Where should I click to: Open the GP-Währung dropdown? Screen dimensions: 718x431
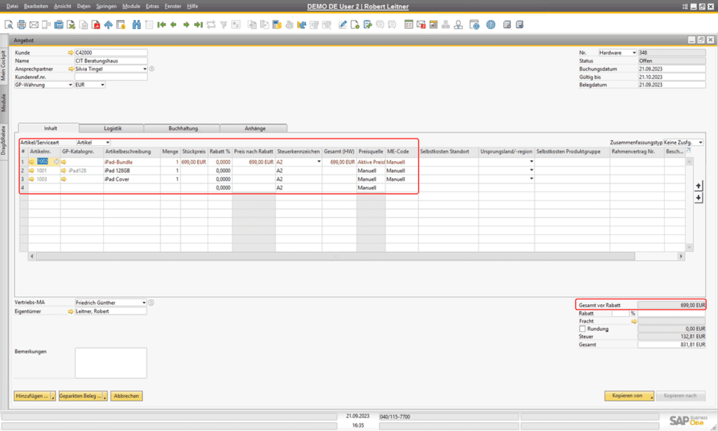tap(71, 85)
